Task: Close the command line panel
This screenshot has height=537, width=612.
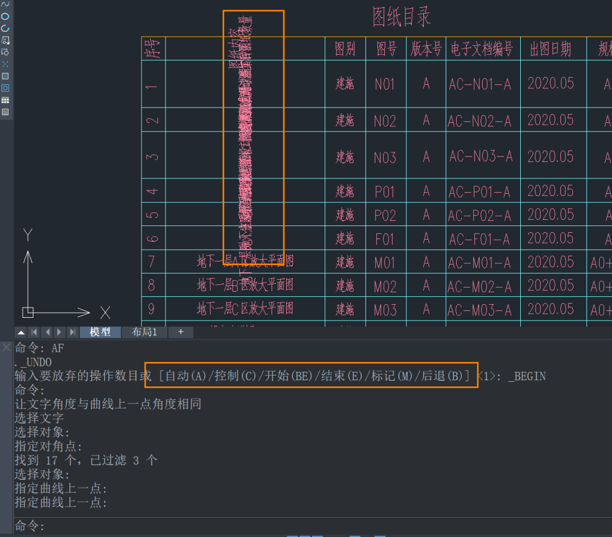Action: click(x=6, y=347)
